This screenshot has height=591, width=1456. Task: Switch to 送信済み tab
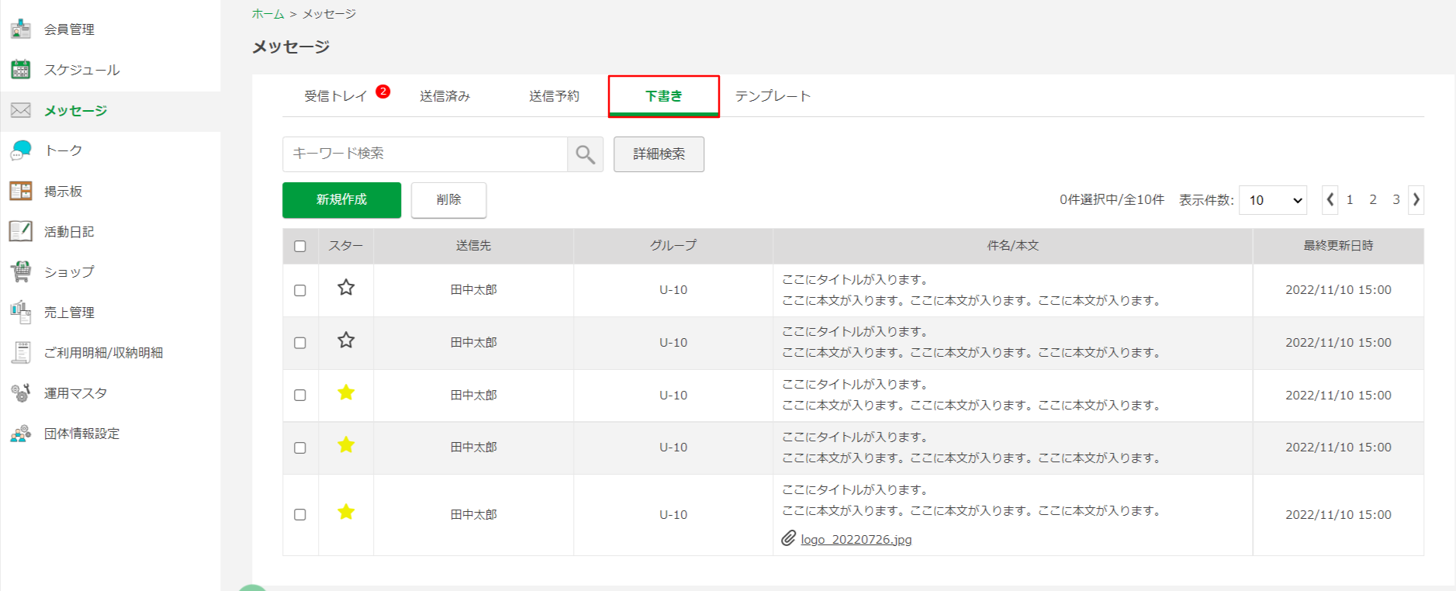pos(445,96)
